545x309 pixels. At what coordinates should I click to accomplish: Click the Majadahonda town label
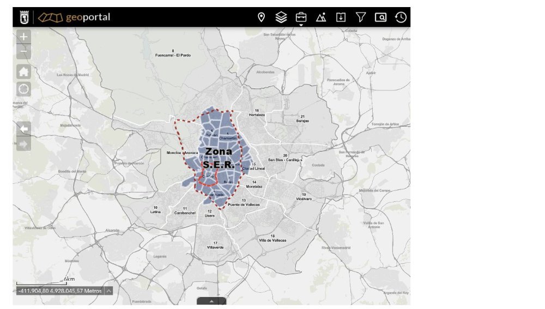[x=70, y=125]
